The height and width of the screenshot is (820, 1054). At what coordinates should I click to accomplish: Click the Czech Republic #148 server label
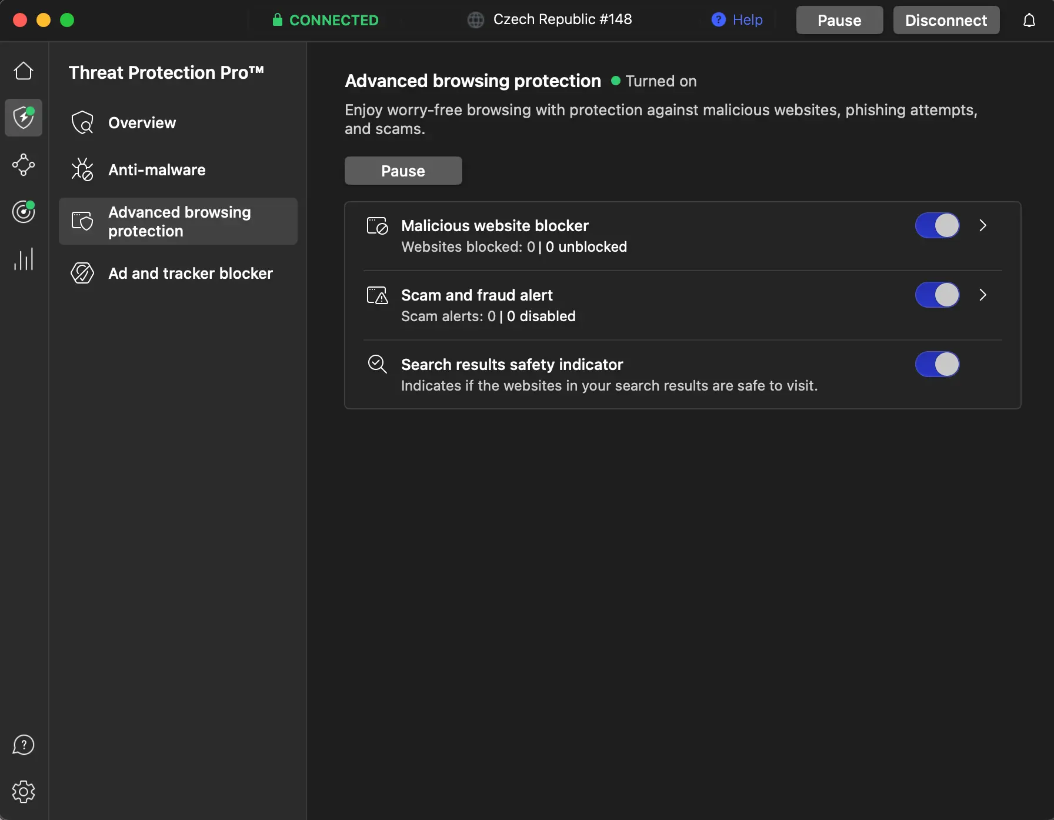[x=562, y=19]
